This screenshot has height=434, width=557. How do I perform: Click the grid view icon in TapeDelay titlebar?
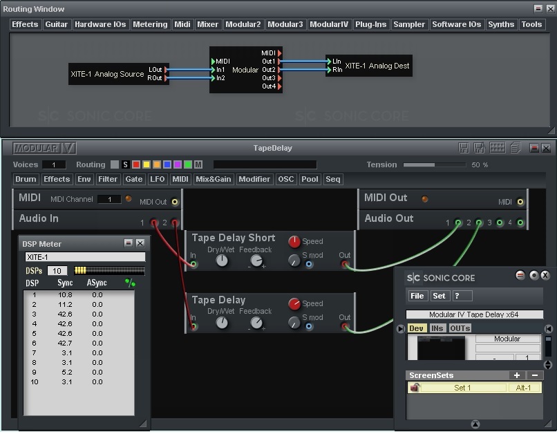[497, 149]
